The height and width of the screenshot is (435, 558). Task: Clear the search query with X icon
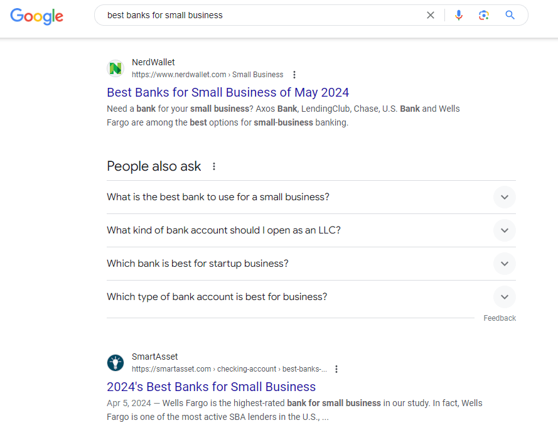(430, 15)
